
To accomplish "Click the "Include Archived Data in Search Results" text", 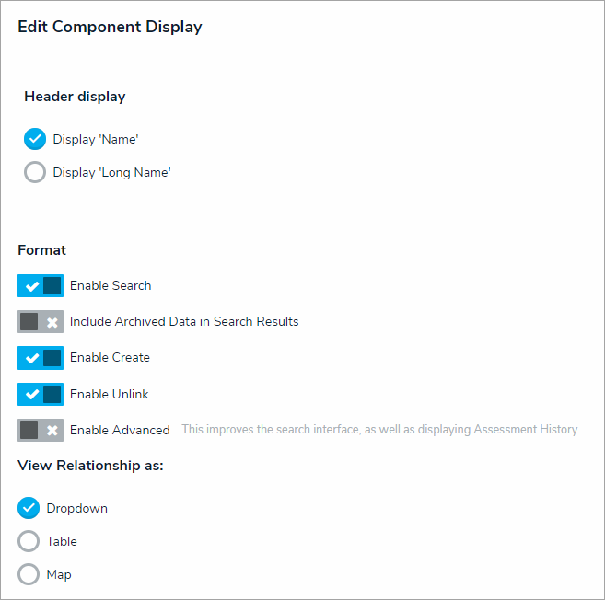I will click(x=184, y=321).
